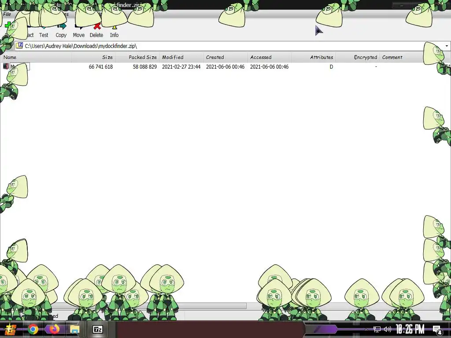Sort by the Modified column header
Viewport: 451px width, 338px height.
pos(181,57)
